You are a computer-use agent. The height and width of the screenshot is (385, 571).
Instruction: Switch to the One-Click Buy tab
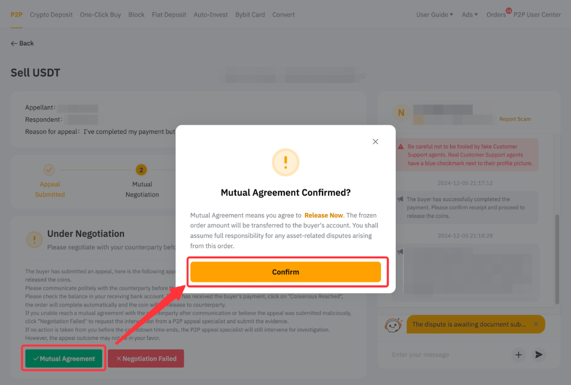tap(100, 14)
